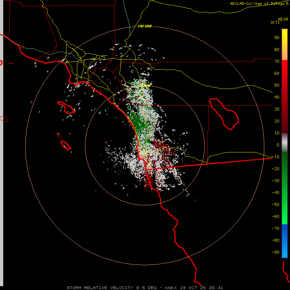Click the 20:41 timestamp text
Viewport: 290px width, 290px height.
tap(216, 288)
